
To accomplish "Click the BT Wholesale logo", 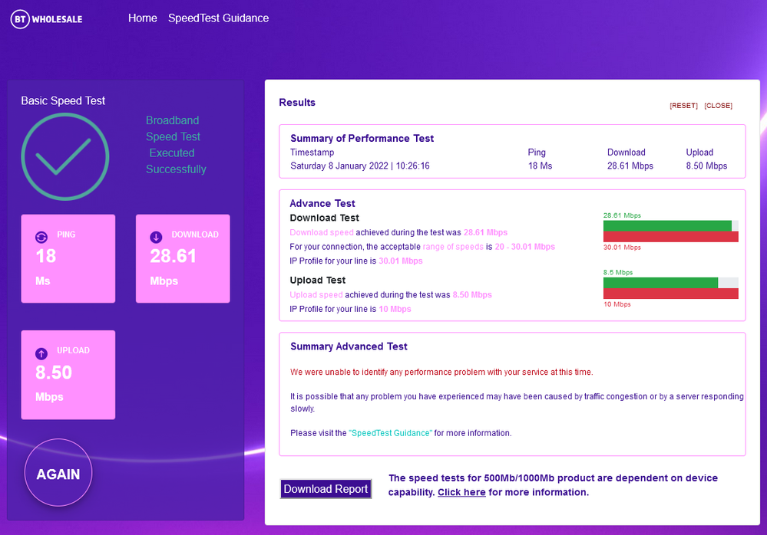I will 46,19.
